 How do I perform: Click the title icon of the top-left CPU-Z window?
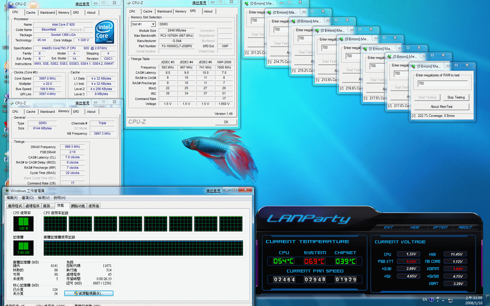pos(11,4)
